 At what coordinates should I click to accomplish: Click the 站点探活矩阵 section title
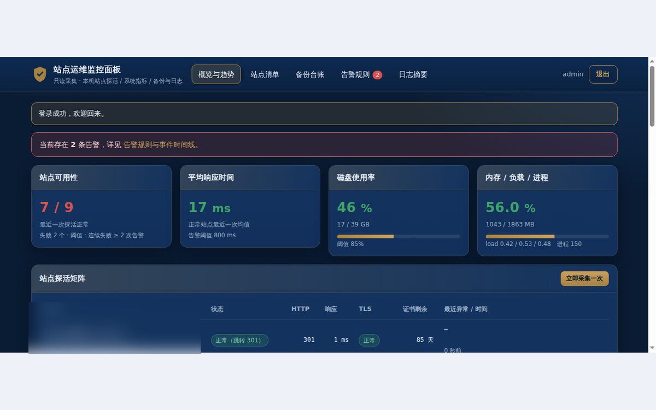tap(62, 278)
